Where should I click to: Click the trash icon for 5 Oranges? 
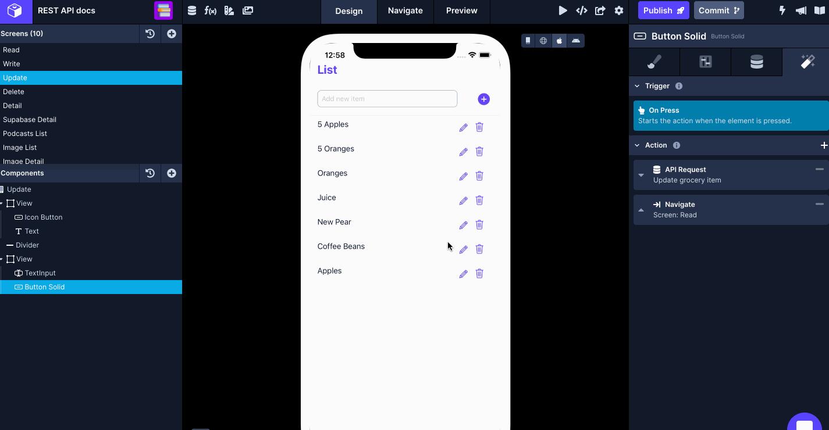tap(479, 152)
